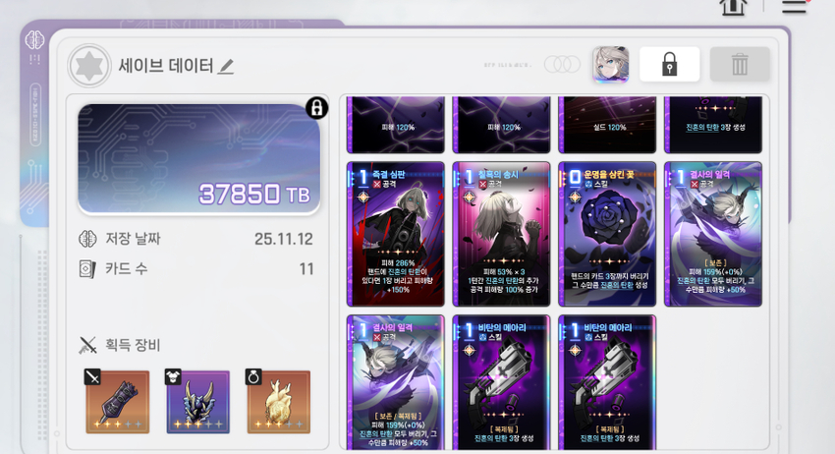
Task: Open the first 비탄의 메아리 gun card
Action: click(x=501, y=382)
